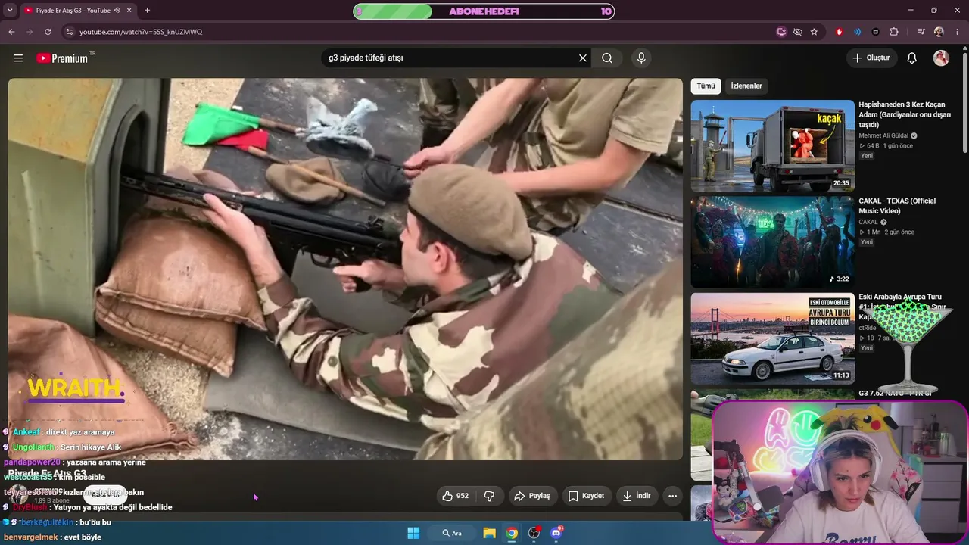The image size is (969, 545).
Task: Bookmark this page with the star
Action: click(x=814, y=32)
